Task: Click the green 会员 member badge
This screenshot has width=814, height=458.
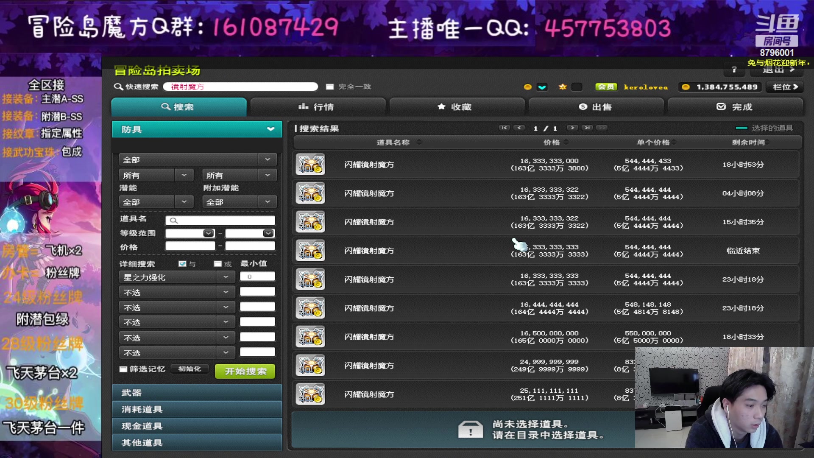Action: tap(606, 87)
